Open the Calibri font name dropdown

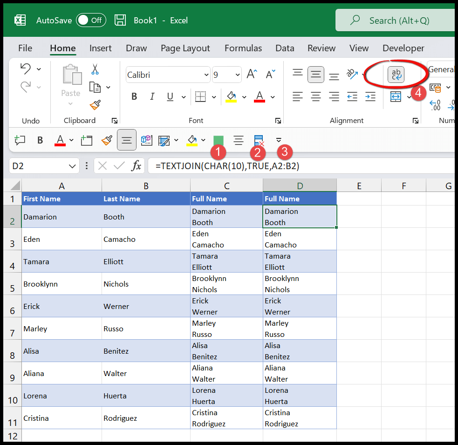point(206,75)
